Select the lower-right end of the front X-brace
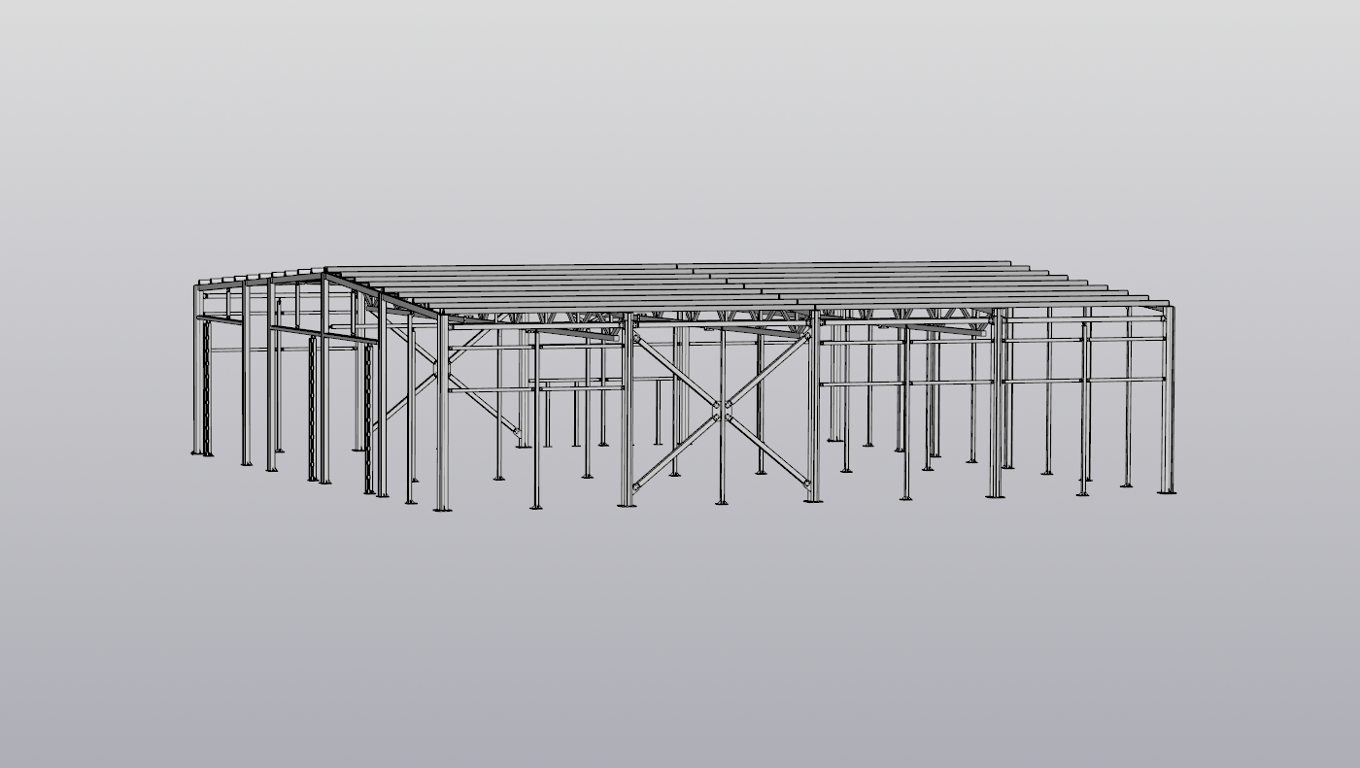This screenshot has height=768, width=1360. click(805, 483)
